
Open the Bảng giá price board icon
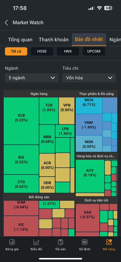12,242
